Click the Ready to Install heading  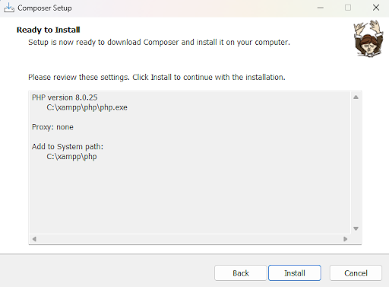point(49,30)
